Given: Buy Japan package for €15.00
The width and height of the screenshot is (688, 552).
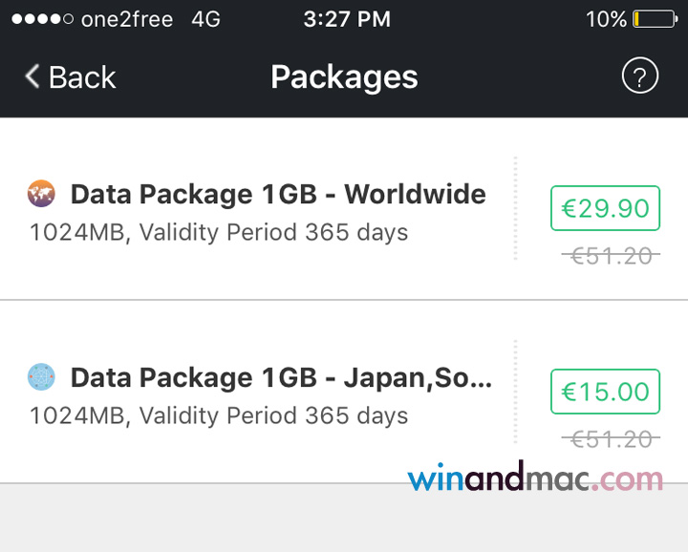Looking at the screenshot, I should pos(605,392).
